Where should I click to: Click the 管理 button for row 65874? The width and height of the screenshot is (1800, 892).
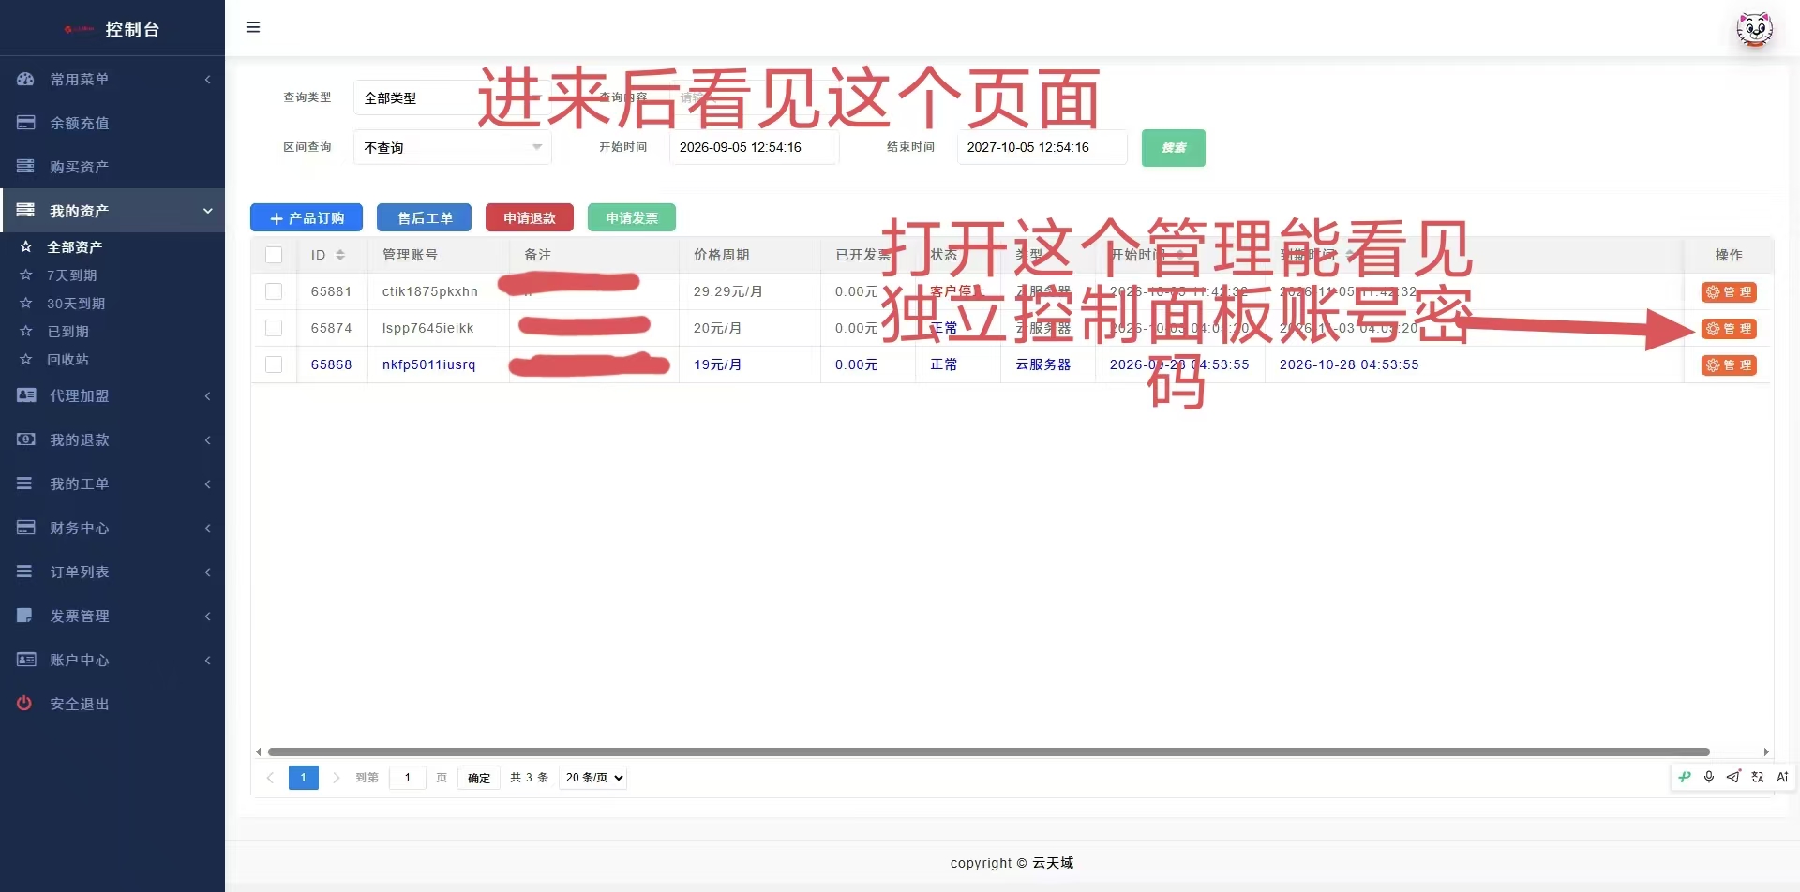[x=1729, y=329]
